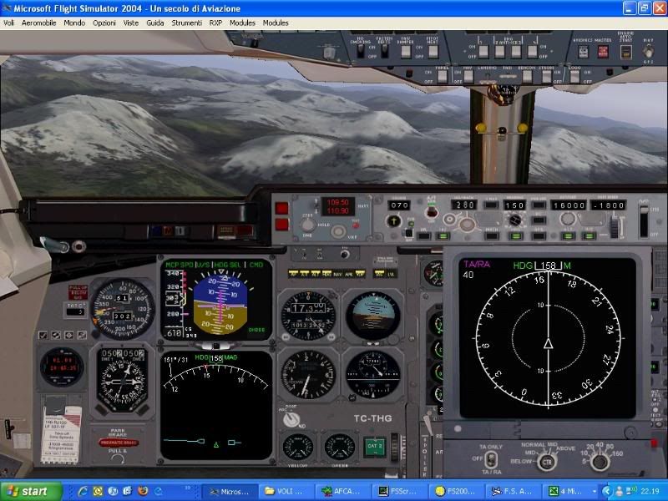Toggle engine 1 anti-ice switch
This screenshot has width=668, height=501.
pyautogui.click(x=483, y=52)
